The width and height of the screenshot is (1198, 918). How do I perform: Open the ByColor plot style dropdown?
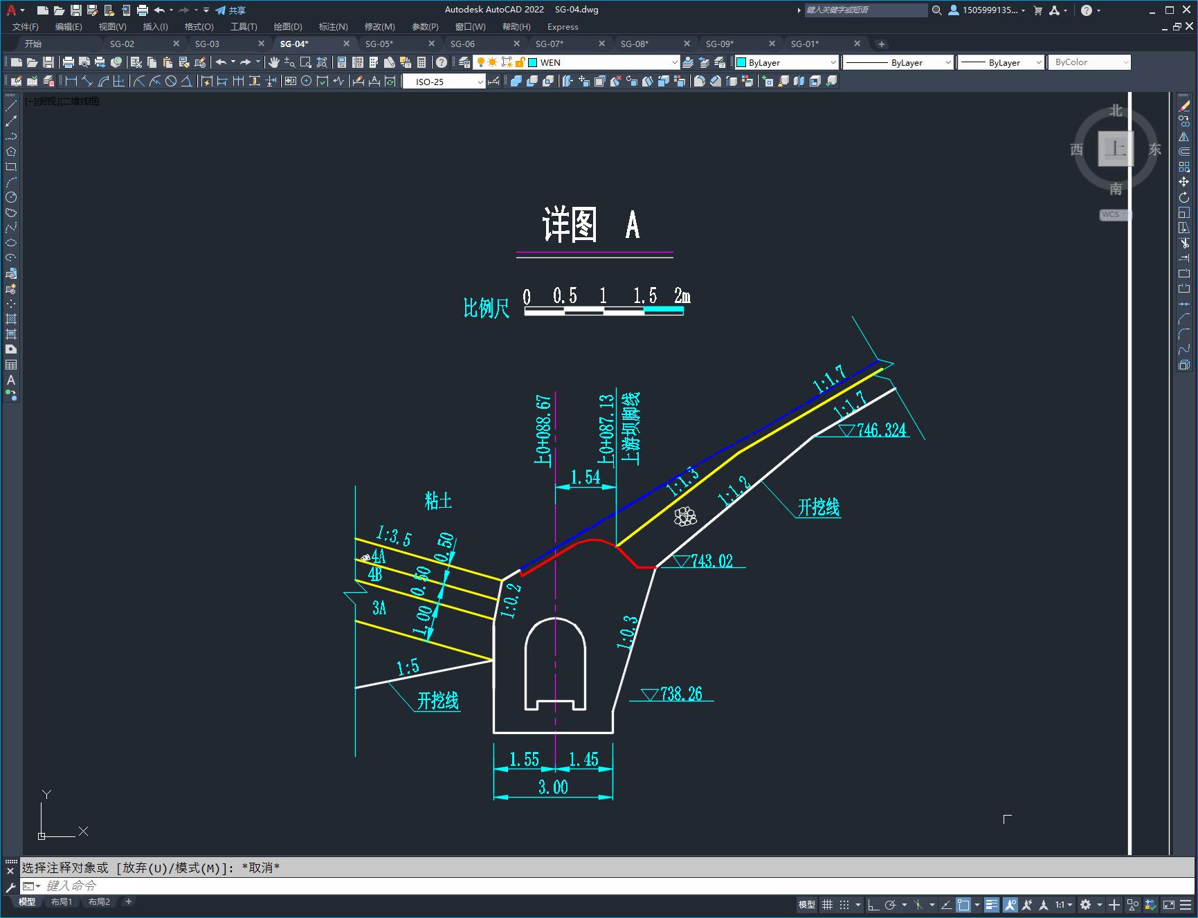pyautogui.click(x=1089, y=62)
